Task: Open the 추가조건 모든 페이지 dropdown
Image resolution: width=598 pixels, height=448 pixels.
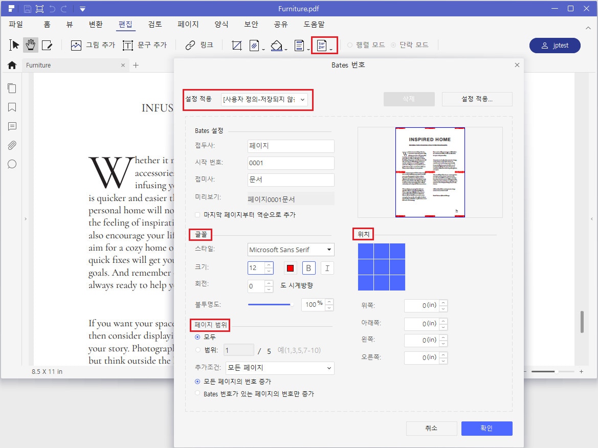Action: pos(280,368)
